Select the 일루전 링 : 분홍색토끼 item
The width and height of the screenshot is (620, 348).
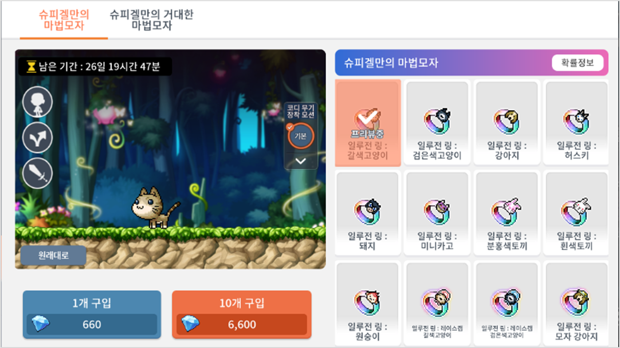[507, 213]
